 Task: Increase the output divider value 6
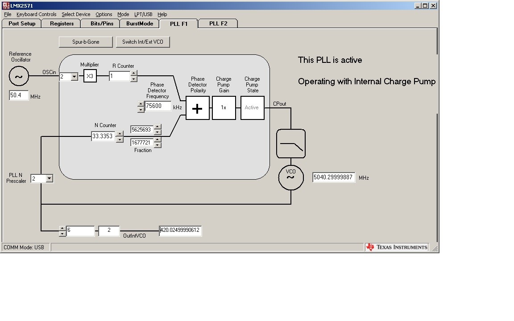tap(62, 228)
